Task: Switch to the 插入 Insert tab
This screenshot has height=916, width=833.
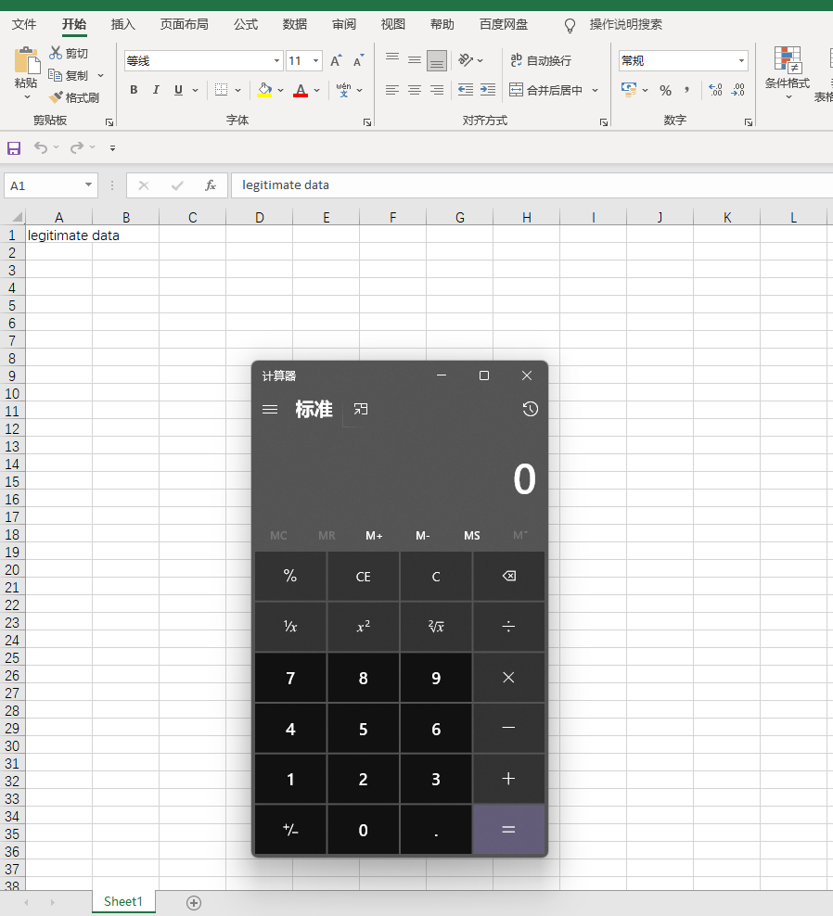Action: [122, 24]
